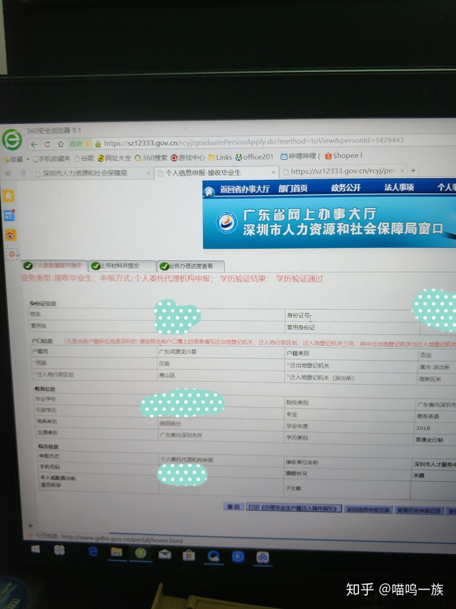Open the Links bookmark folder
The width and height of the screenshot is (456, 609).
click(220, 157)
